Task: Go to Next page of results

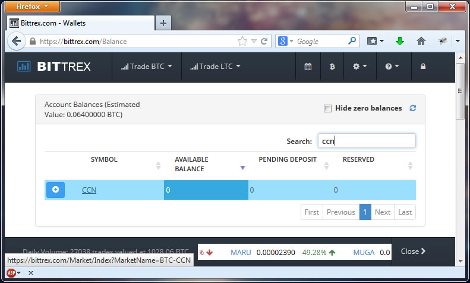Action: [383, 212]
